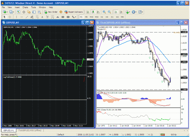Image resolution: width=190 pixels, height=137 pixels.
Task: Open the Charts menu
Action: coord(25,7)
